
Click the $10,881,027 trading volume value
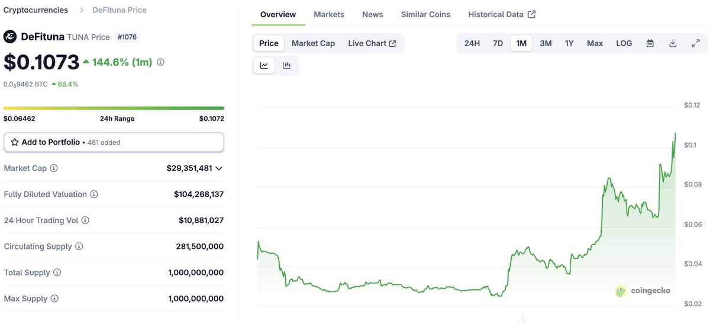coord(201,220)
